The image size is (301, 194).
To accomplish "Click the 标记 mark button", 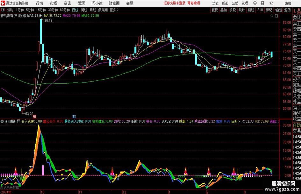I will tap(269, 10).
